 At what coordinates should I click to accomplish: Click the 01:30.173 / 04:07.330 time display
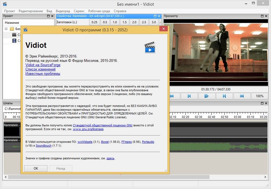216,89
